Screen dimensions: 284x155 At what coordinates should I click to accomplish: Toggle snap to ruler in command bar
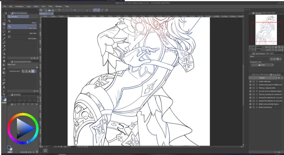(95, 10)
